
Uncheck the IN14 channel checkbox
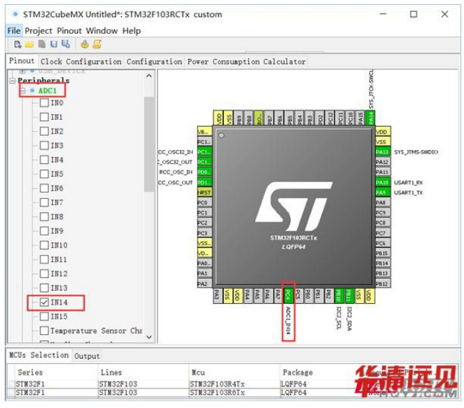coord(45,302)
